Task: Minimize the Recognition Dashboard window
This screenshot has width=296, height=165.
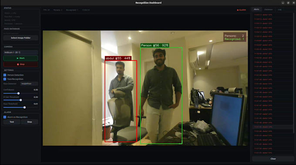Action: click(283, 3)
